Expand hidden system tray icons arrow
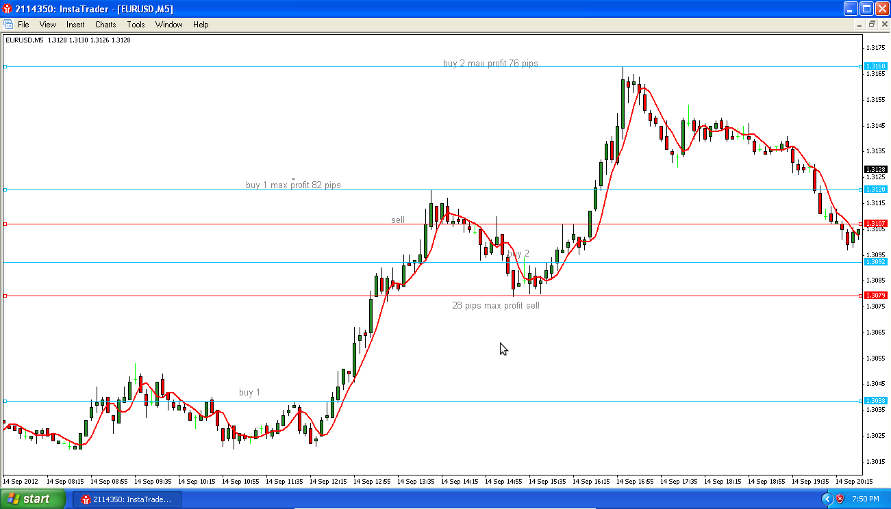The height and width of the screenshot is (509, 891). (827, 499)
